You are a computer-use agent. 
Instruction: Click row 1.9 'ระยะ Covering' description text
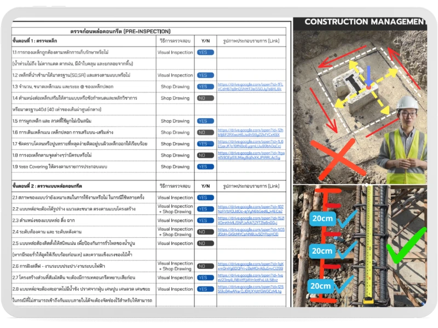60,167
